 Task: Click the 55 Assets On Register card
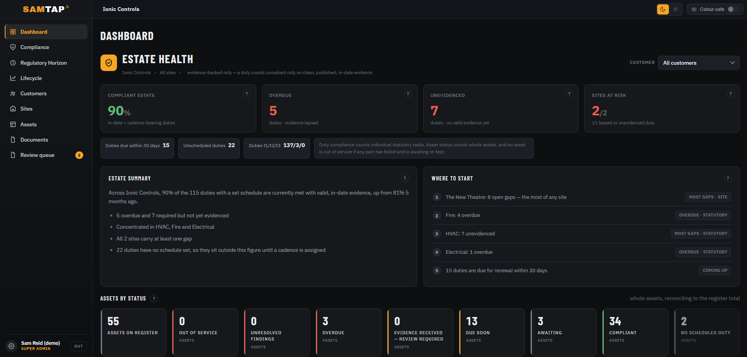(133, 332)
